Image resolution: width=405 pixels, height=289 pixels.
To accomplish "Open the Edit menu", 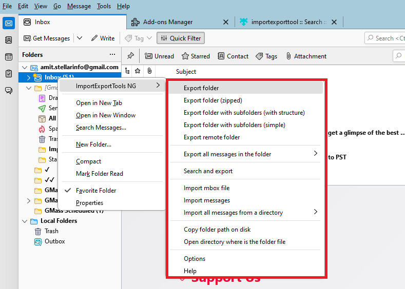I will pos(23,6).
